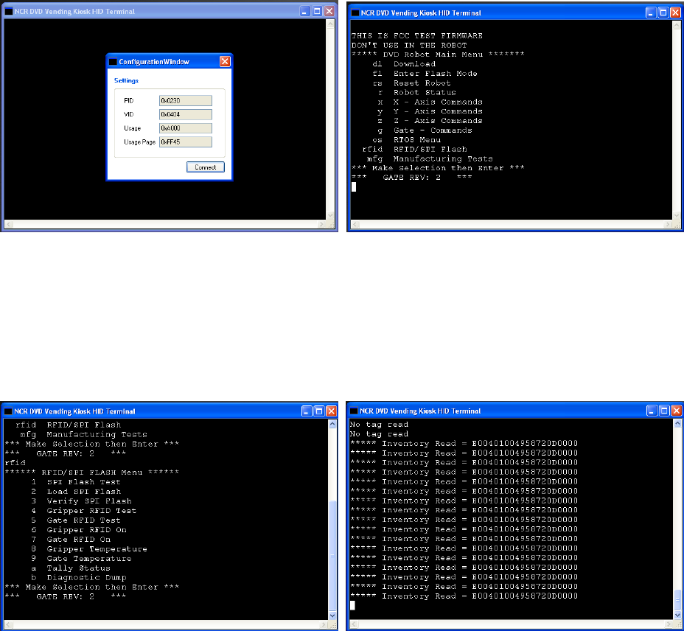Maximize the Inventory Read terminal window

(664, 411)
